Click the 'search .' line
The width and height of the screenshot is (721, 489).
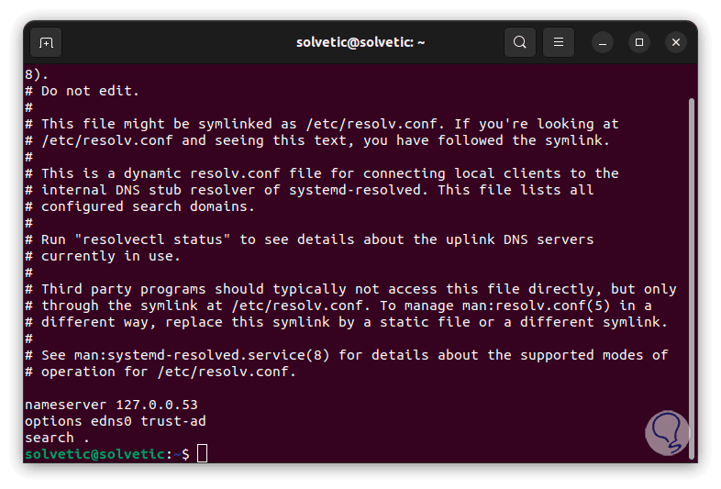click(50, 438)
